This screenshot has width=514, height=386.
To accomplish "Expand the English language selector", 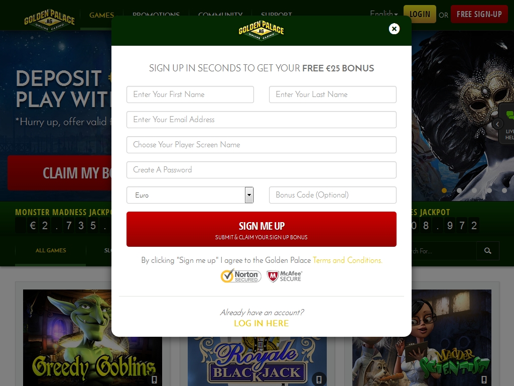I will [x=384, y=14].
